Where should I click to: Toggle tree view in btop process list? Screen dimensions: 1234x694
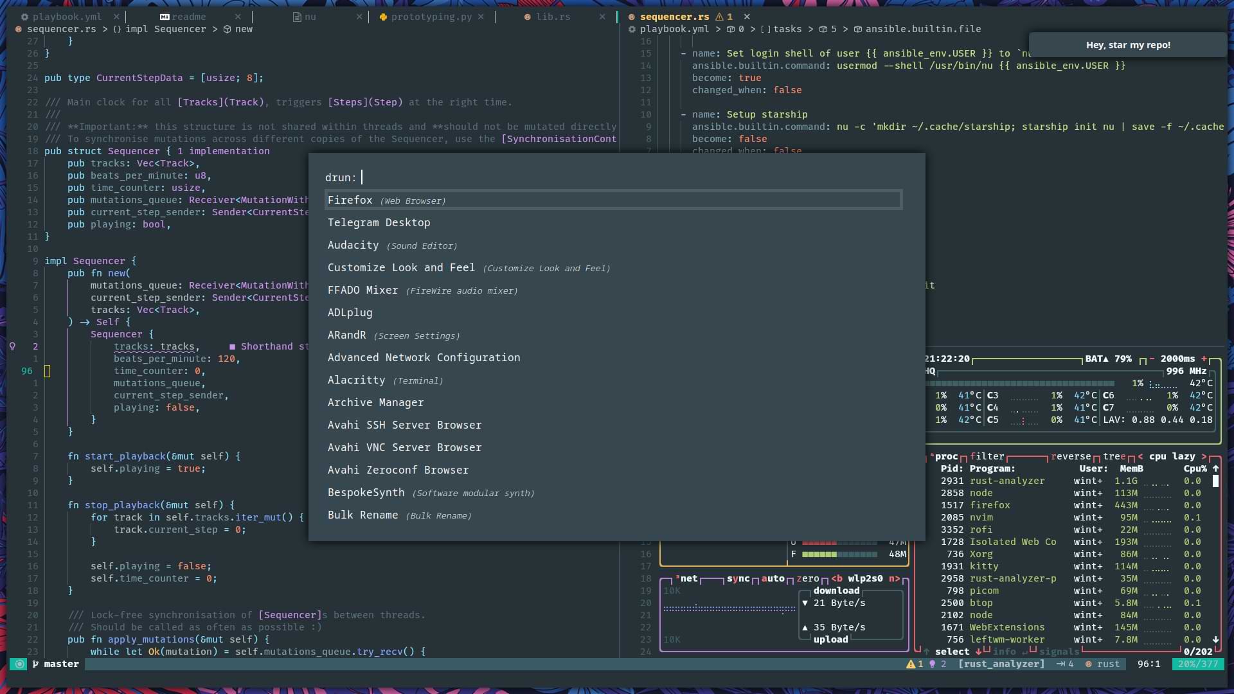coord(1114,456)
